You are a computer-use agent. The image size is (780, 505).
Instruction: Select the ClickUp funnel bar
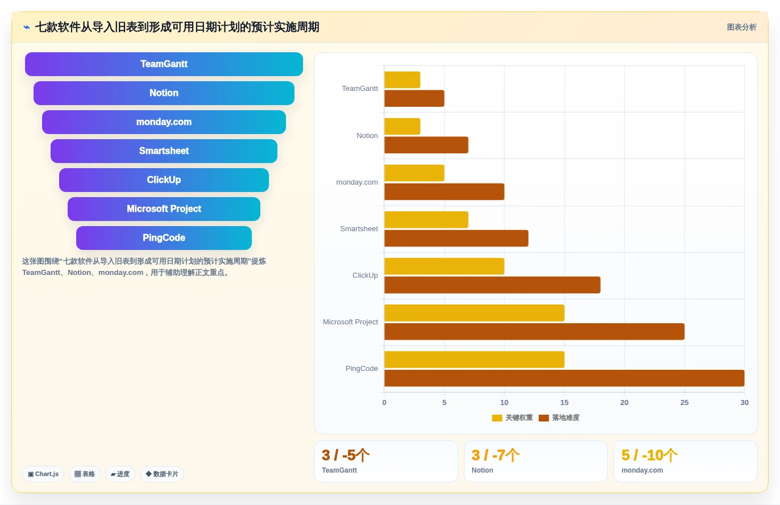point(164,180)
